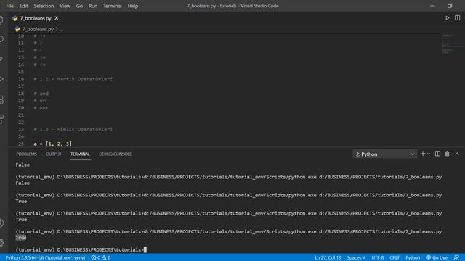Image resolution: width=465 pixels, height=261 pixels.
Task: Expand the new terminal launch profile chevron
Action: [429, 154]
